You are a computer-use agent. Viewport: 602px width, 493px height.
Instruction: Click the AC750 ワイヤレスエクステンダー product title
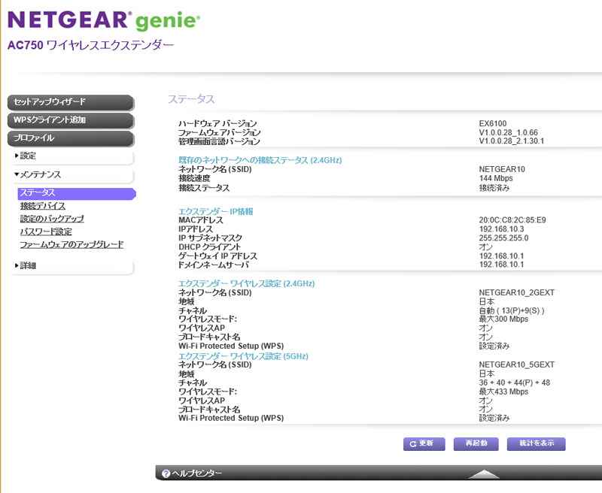90,46
